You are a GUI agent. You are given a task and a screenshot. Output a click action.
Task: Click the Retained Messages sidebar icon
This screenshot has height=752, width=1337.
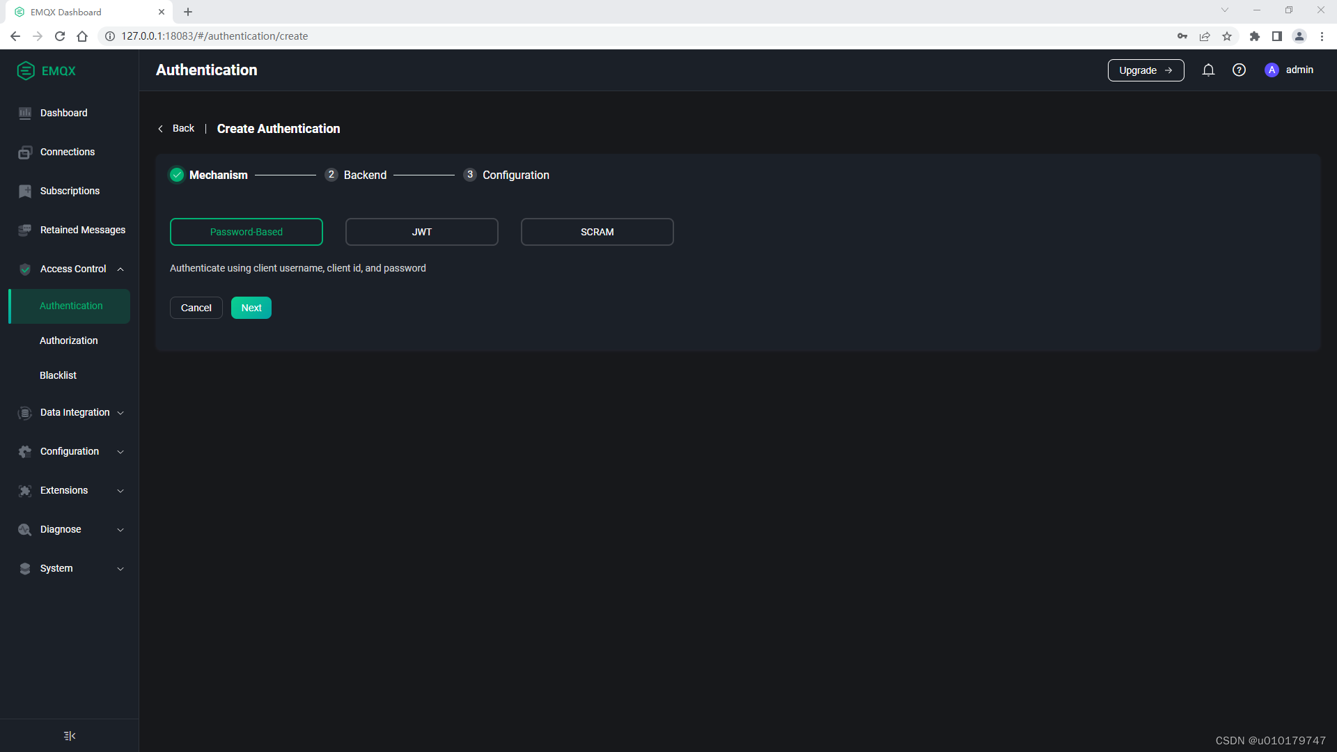25,230
